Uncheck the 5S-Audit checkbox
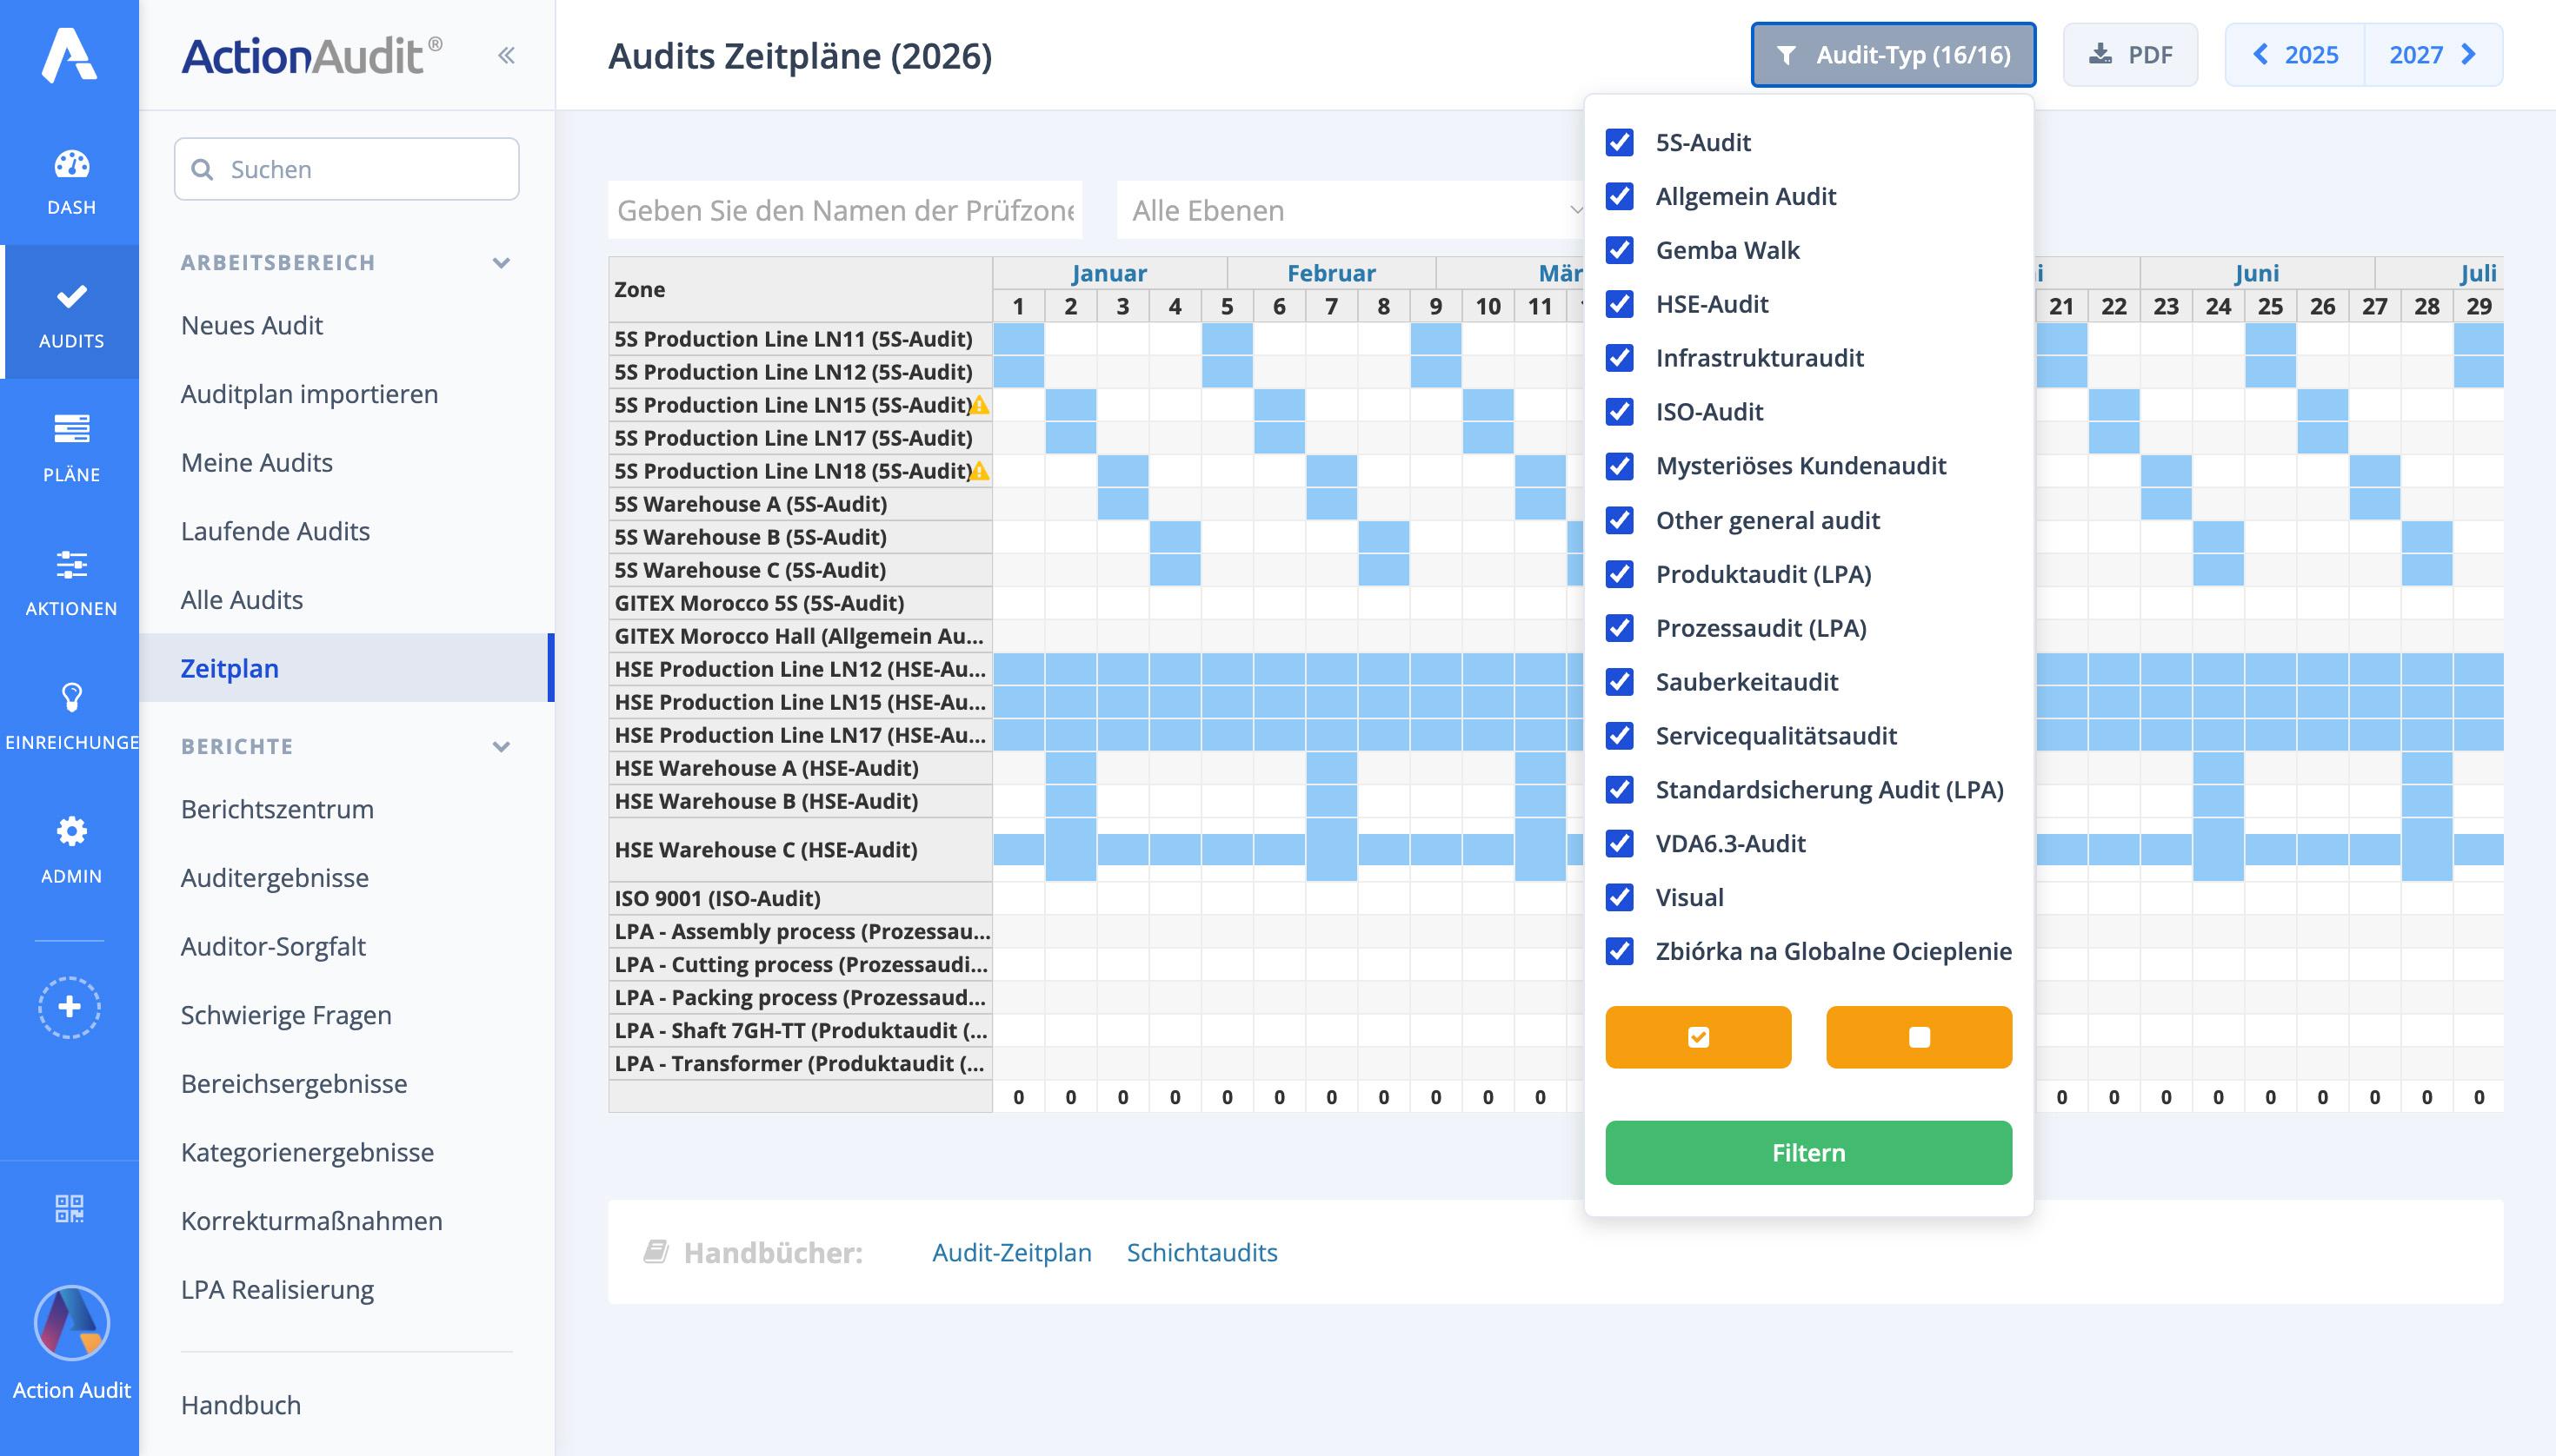Image resolution: width=2556 pixels, height=1456 pixels. (1620, 142)
